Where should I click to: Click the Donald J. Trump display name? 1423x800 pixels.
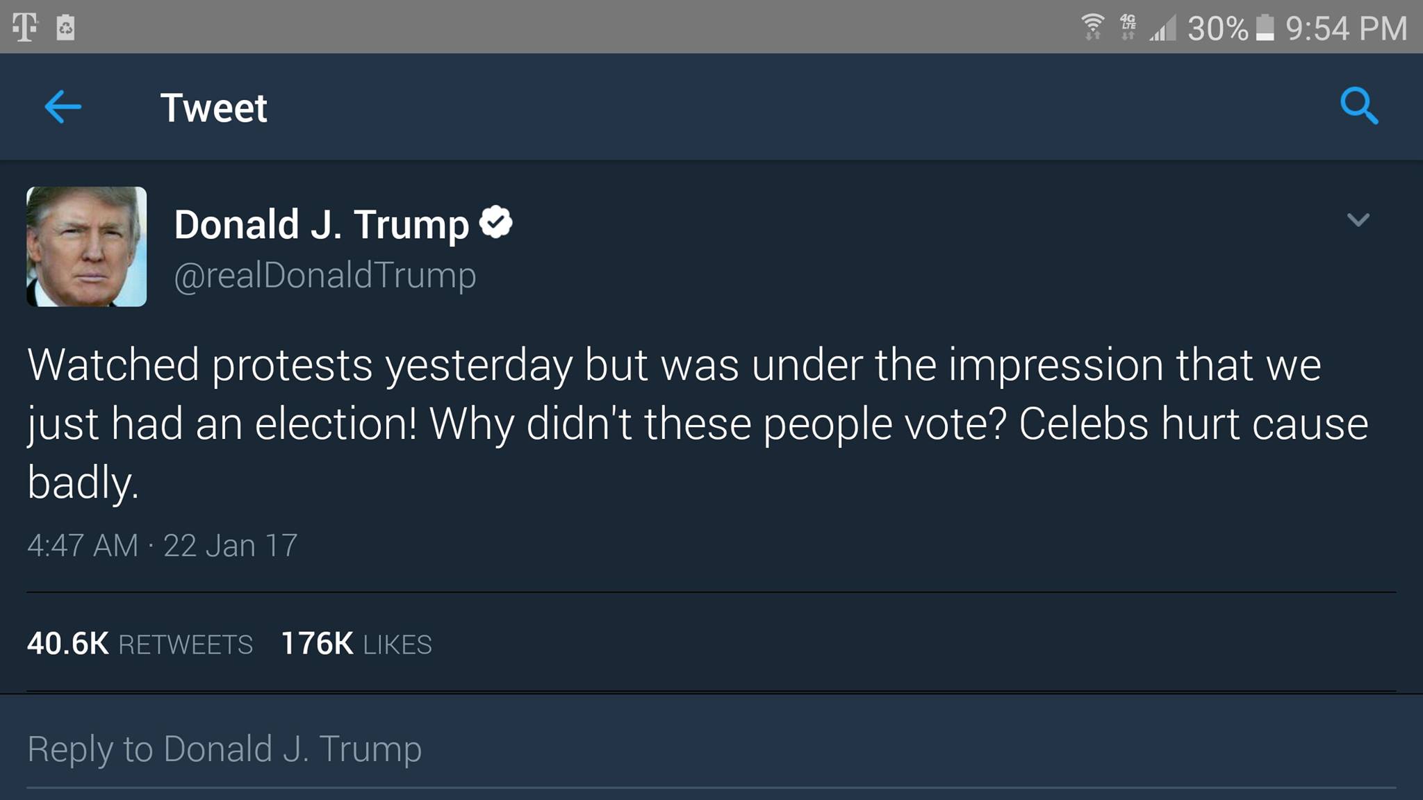321,224
